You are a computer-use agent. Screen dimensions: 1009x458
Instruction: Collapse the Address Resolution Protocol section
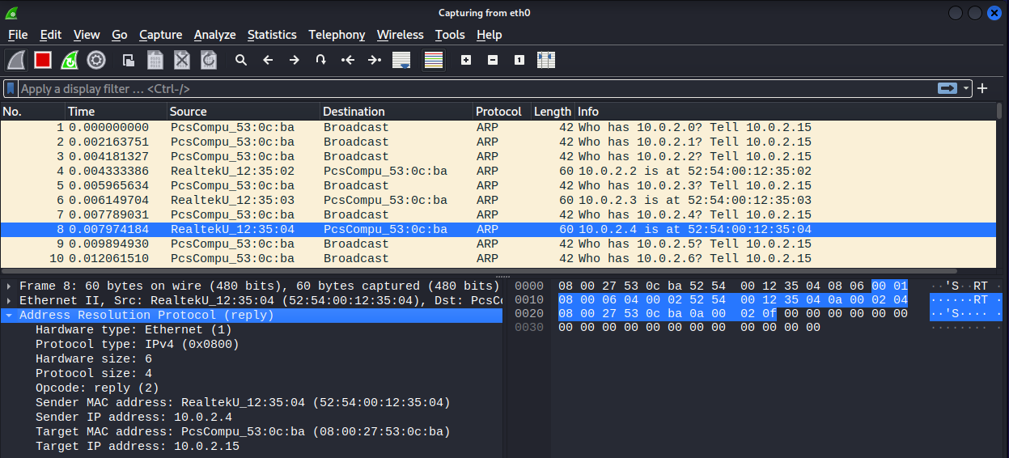coord(9,315)
